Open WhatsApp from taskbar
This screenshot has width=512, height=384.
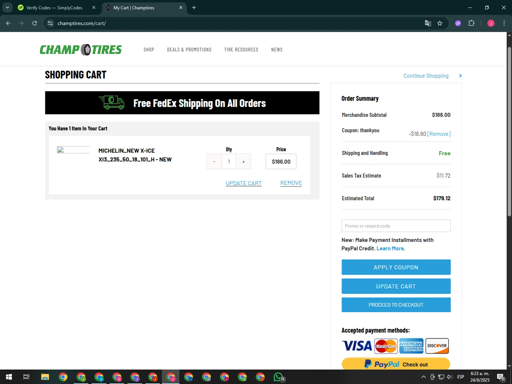click(279, 377)
